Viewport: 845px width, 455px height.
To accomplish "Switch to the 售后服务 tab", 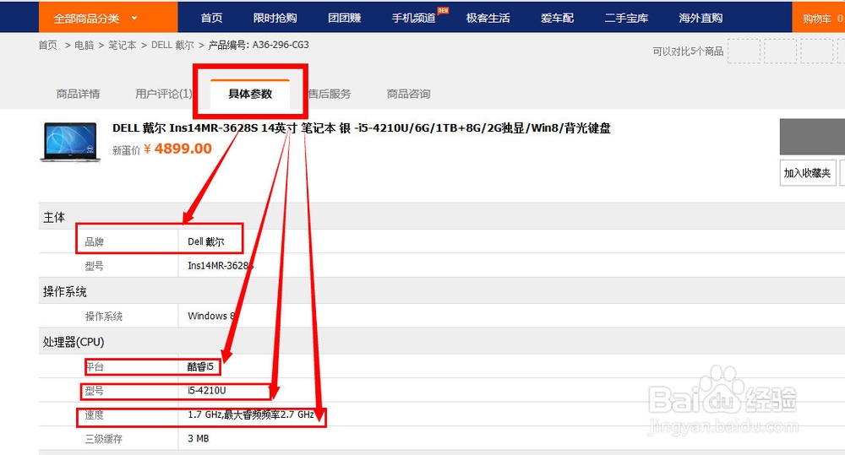I will [330, 94].
